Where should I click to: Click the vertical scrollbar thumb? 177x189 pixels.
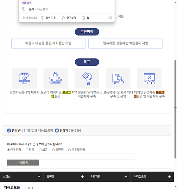point(175,109)
